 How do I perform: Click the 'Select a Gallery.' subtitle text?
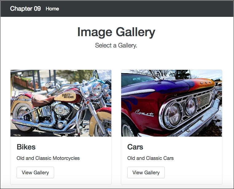point(116,46)
